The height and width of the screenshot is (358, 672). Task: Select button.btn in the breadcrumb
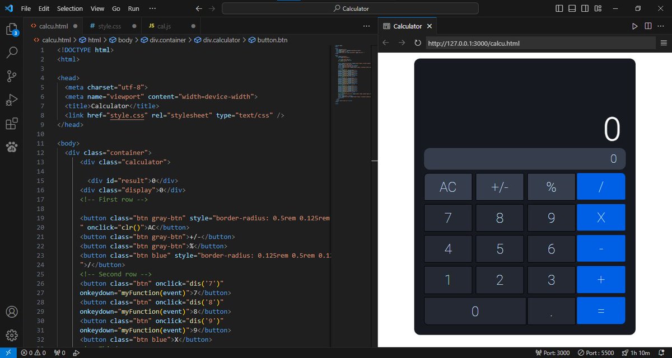coord(268,40)
